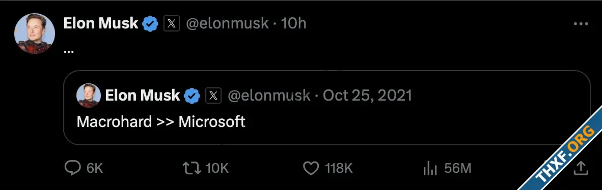The image size is (602, 190).
Task: Click the Elon Musk name in quoted tweet
Action: tap(143, 96)
